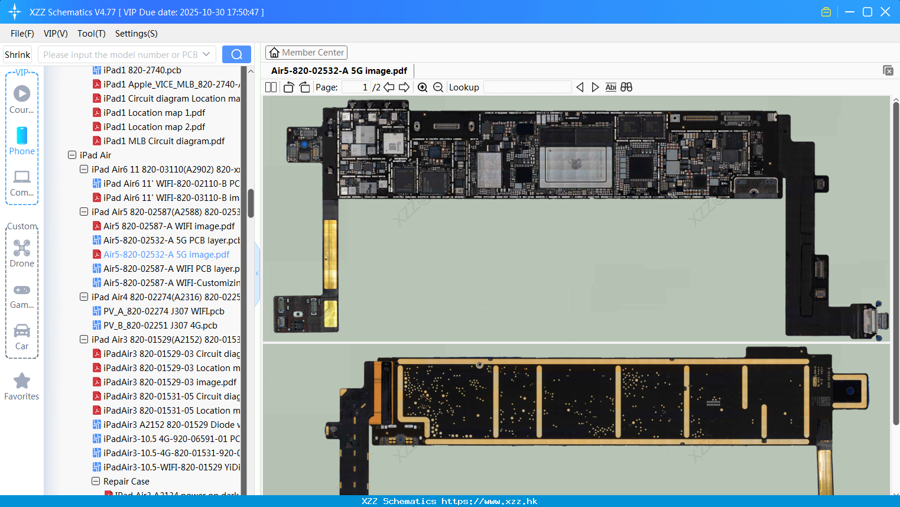Zoom in on the PDF
Screen dimensions: 900x507
point(423,87)
